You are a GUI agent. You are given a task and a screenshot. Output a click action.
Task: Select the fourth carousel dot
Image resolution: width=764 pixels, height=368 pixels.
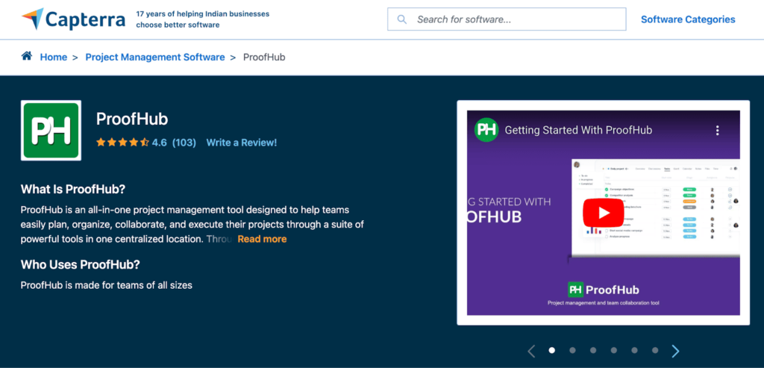coord(614,350)
